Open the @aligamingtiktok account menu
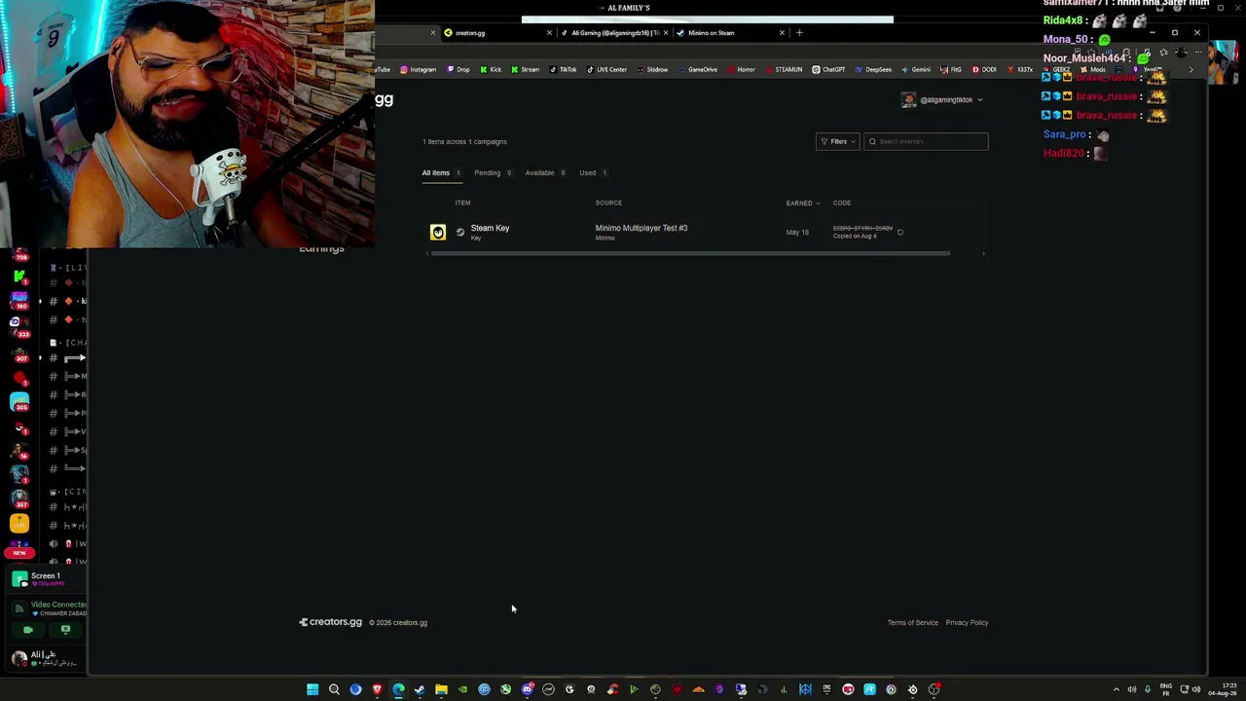This screenshot has height=701, width=1246. pyautogui.click(x=942, y=99)
